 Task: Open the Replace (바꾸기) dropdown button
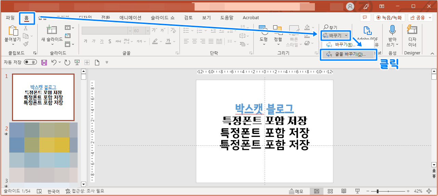tap(336, 35)
